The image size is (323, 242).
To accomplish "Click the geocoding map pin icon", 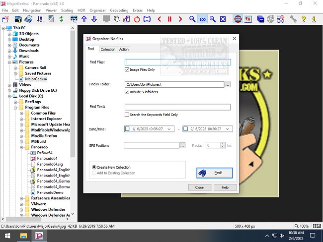I will click(x=248, y=19).
